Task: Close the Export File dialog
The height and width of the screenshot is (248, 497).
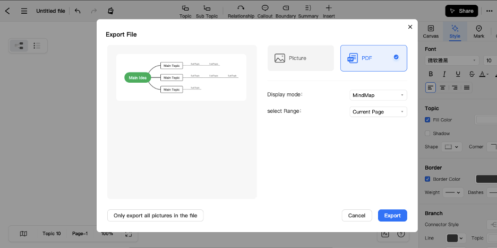Action: 410,27
